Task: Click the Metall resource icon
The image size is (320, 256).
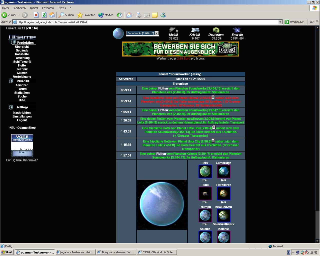Action: point(173,30)
